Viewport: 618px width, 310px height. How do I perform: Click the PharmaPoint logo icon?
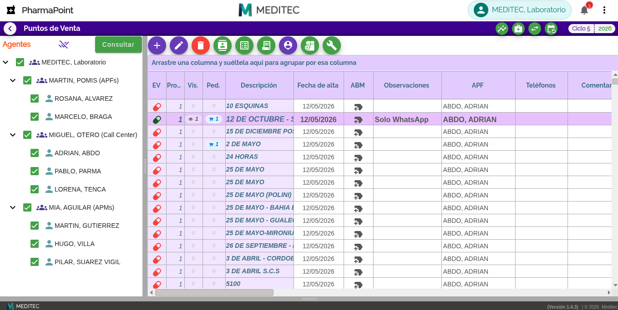click(11, 10)
